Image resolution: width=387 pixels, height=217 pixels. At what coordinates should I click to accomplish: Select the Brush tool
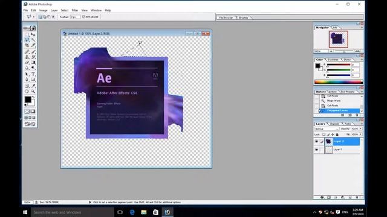pyautogui.click(x=33, y=52)
